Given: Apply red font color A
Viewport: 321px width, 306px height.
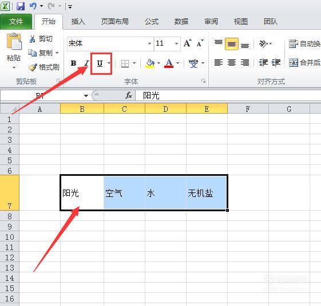Looking at the screenshot, I should point(169,63).
